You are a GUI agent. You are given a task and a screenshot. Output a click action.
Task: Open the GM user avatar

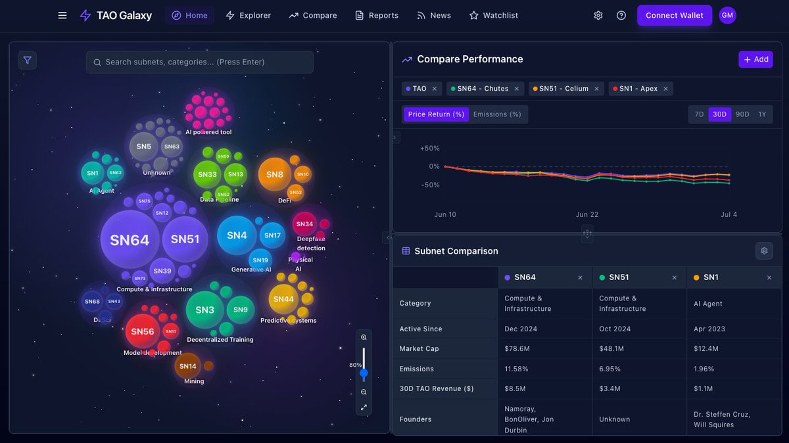(x=727, y=15)
